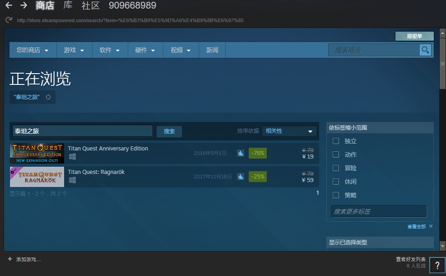
Task: Open help with the question mark button
Action: tap(437, 266)
